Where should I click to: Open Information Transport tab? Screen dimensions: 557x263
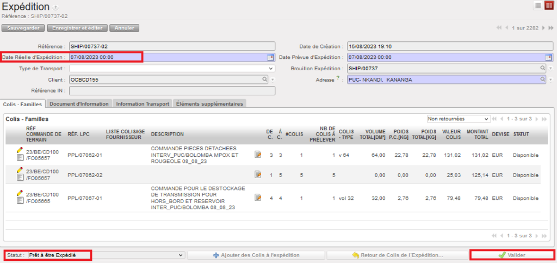point(143,103)
